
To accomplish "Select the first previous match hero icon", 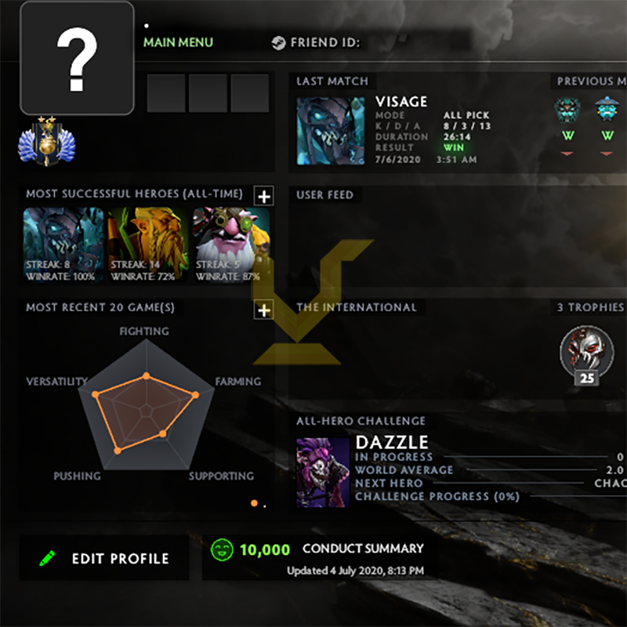I will (x=567, y=110).
